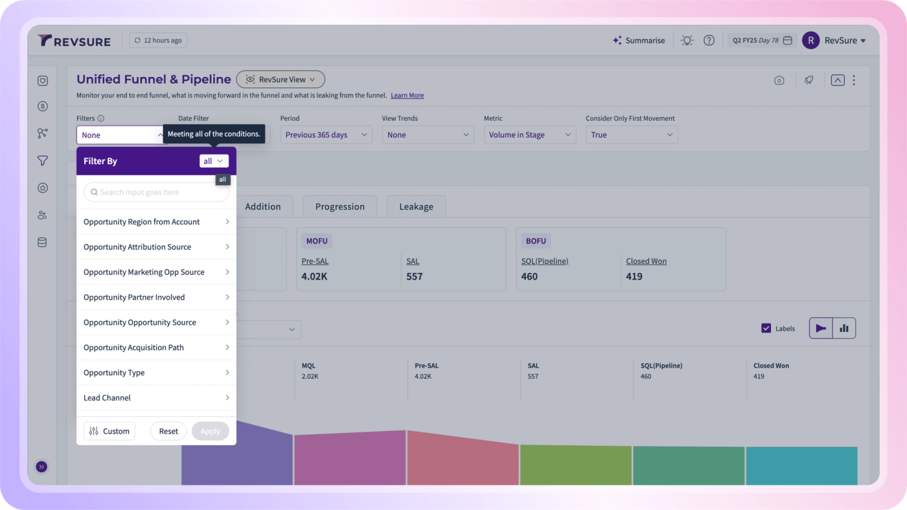Open the funnel icon in sidebar

coord(42,161)
